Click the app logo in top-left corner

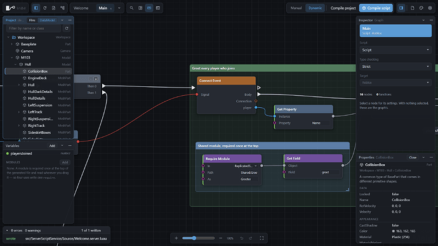10,8
